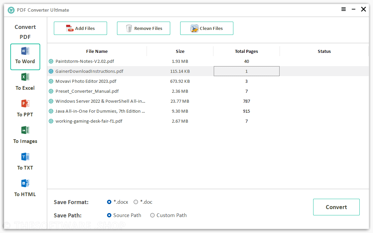The width and height of the screenshot is (373, 233).
Task: Click the size cell showing 9.30 MB
Action: [x=180, y=111]
